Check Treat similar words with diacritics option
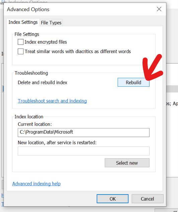The width and height of the screenshot is (178, 212). click(x=21, y=51)
